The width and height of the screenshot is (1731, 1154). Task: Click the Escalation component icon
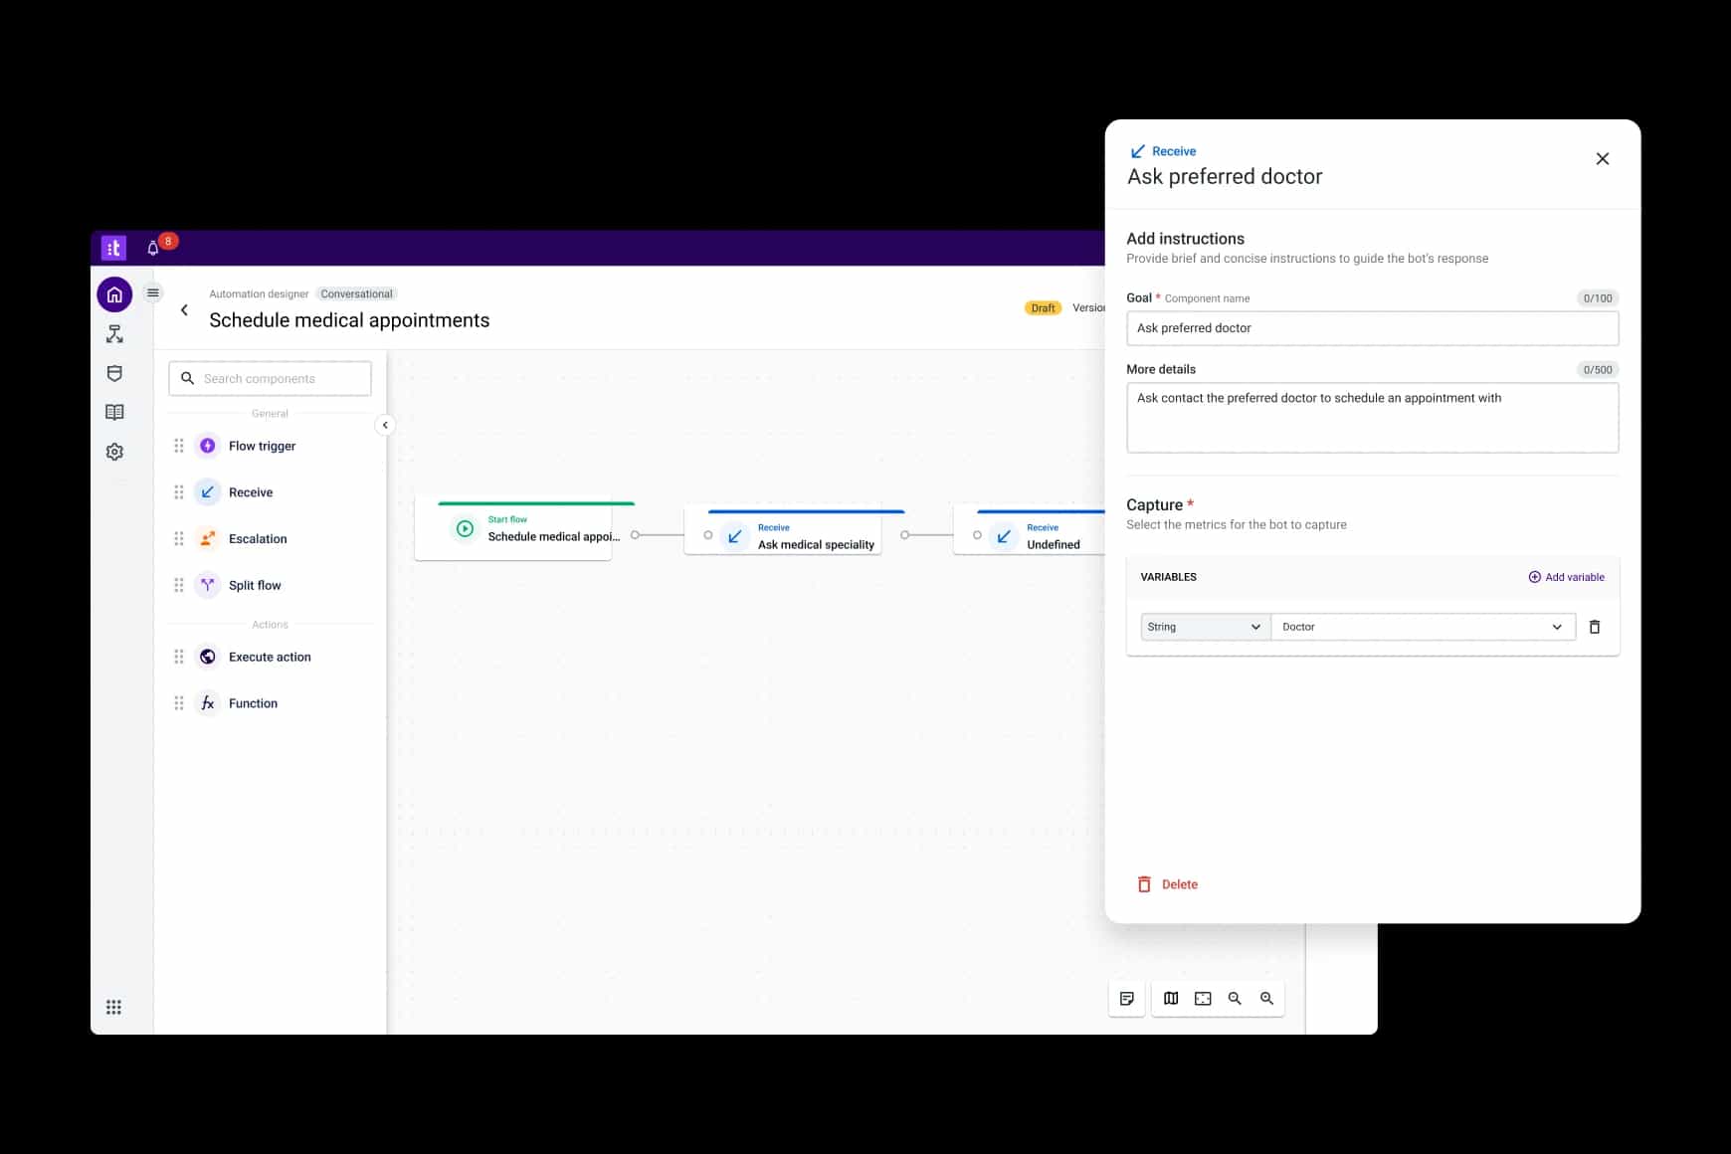(207, 538)
